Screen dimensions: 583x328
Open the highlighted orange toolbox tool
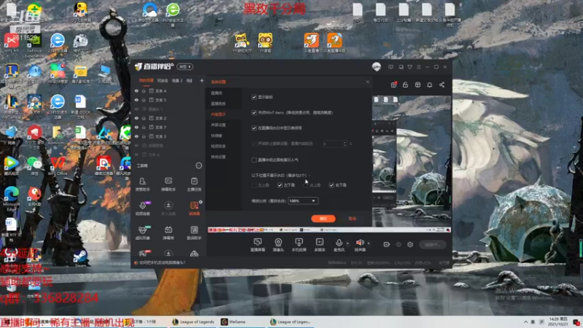click(194, 208)
